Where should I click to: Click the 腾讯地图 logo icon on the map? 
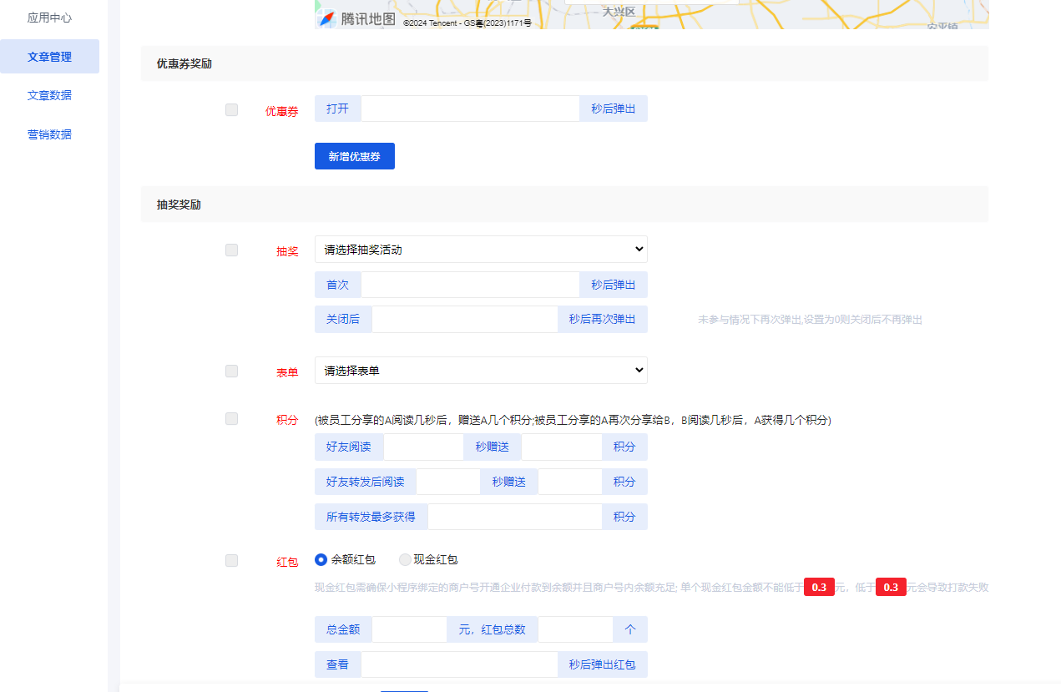coord(327,14)
